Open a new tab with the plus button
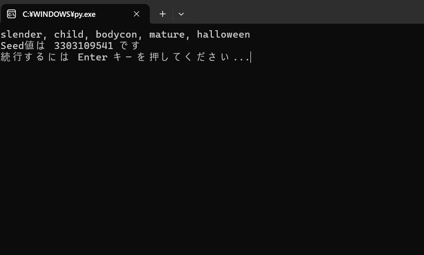Screen dimensions: 424x255 pos(163,14)
